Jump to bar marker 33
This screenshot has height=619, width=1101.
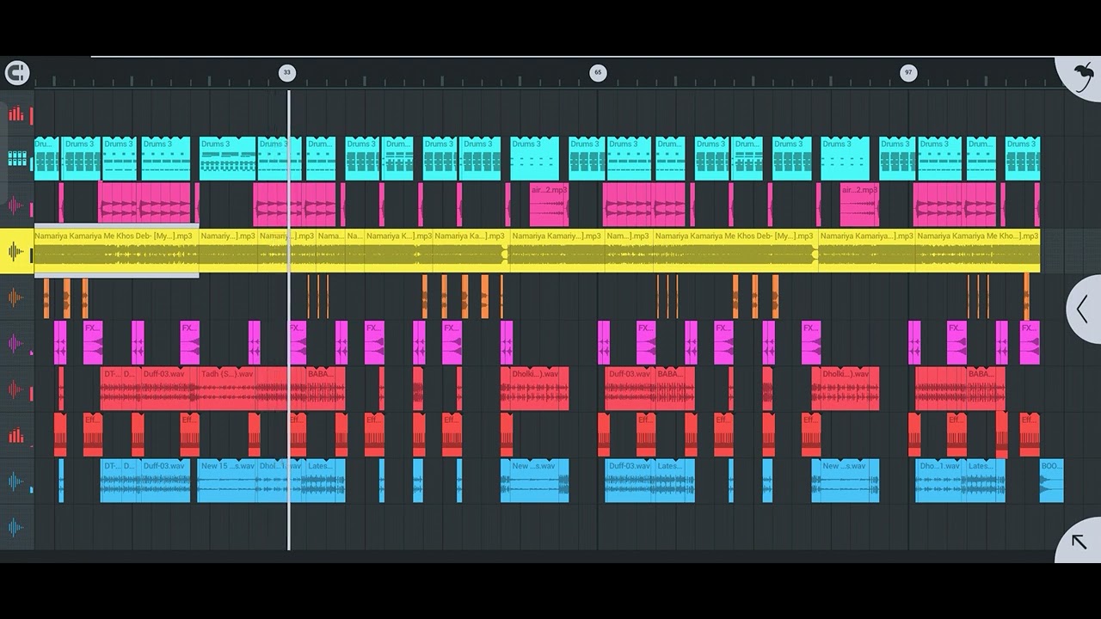pyautogui.click(x=287, y=73)
